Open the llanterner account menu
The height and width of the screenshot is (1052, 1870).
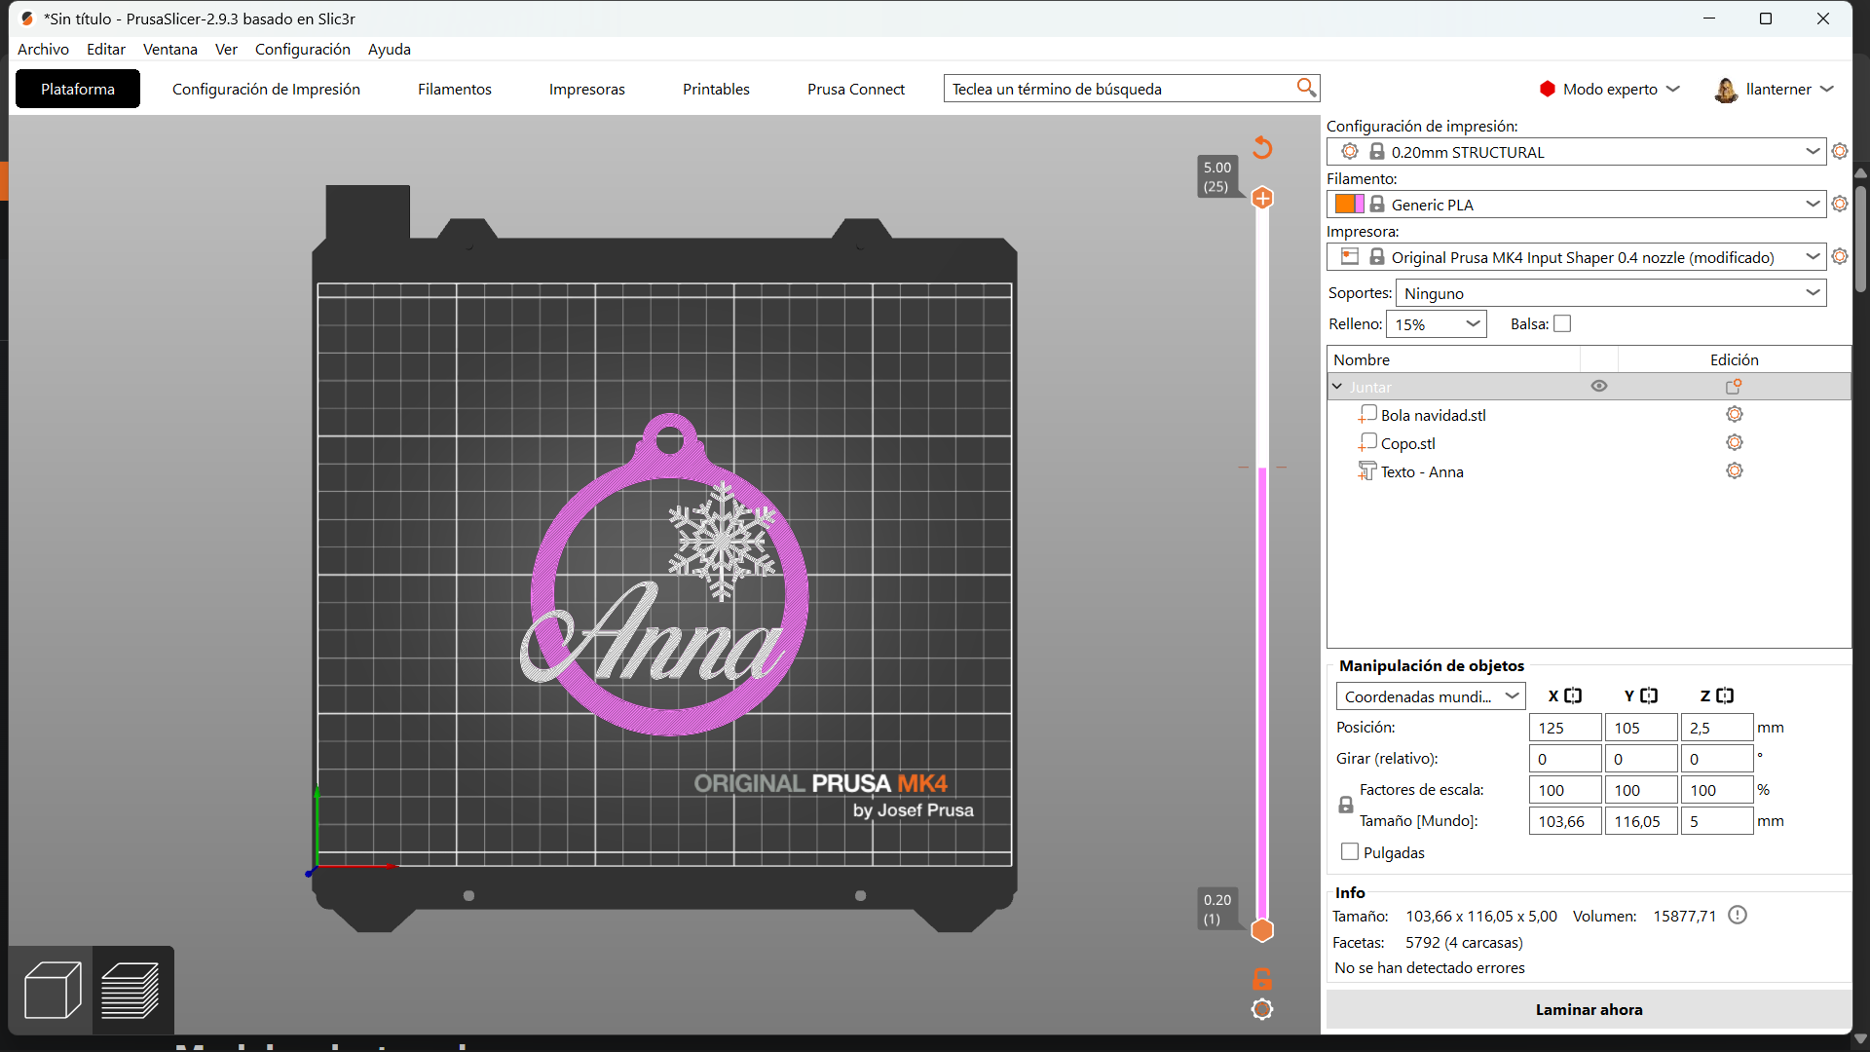click(1775, 89)
